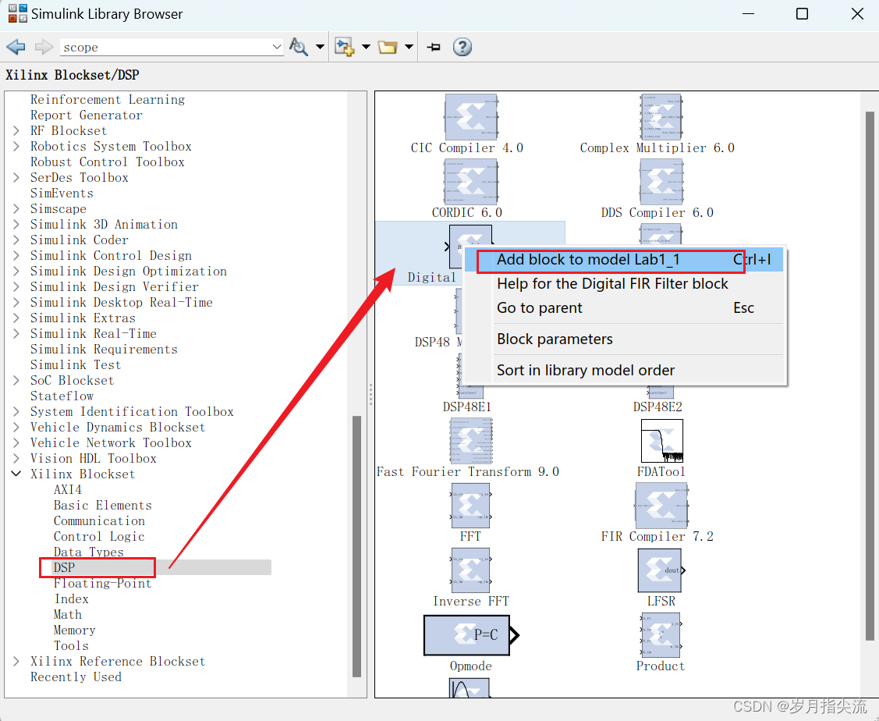
Task: Select the FDATool block
Action: point(661,441)
